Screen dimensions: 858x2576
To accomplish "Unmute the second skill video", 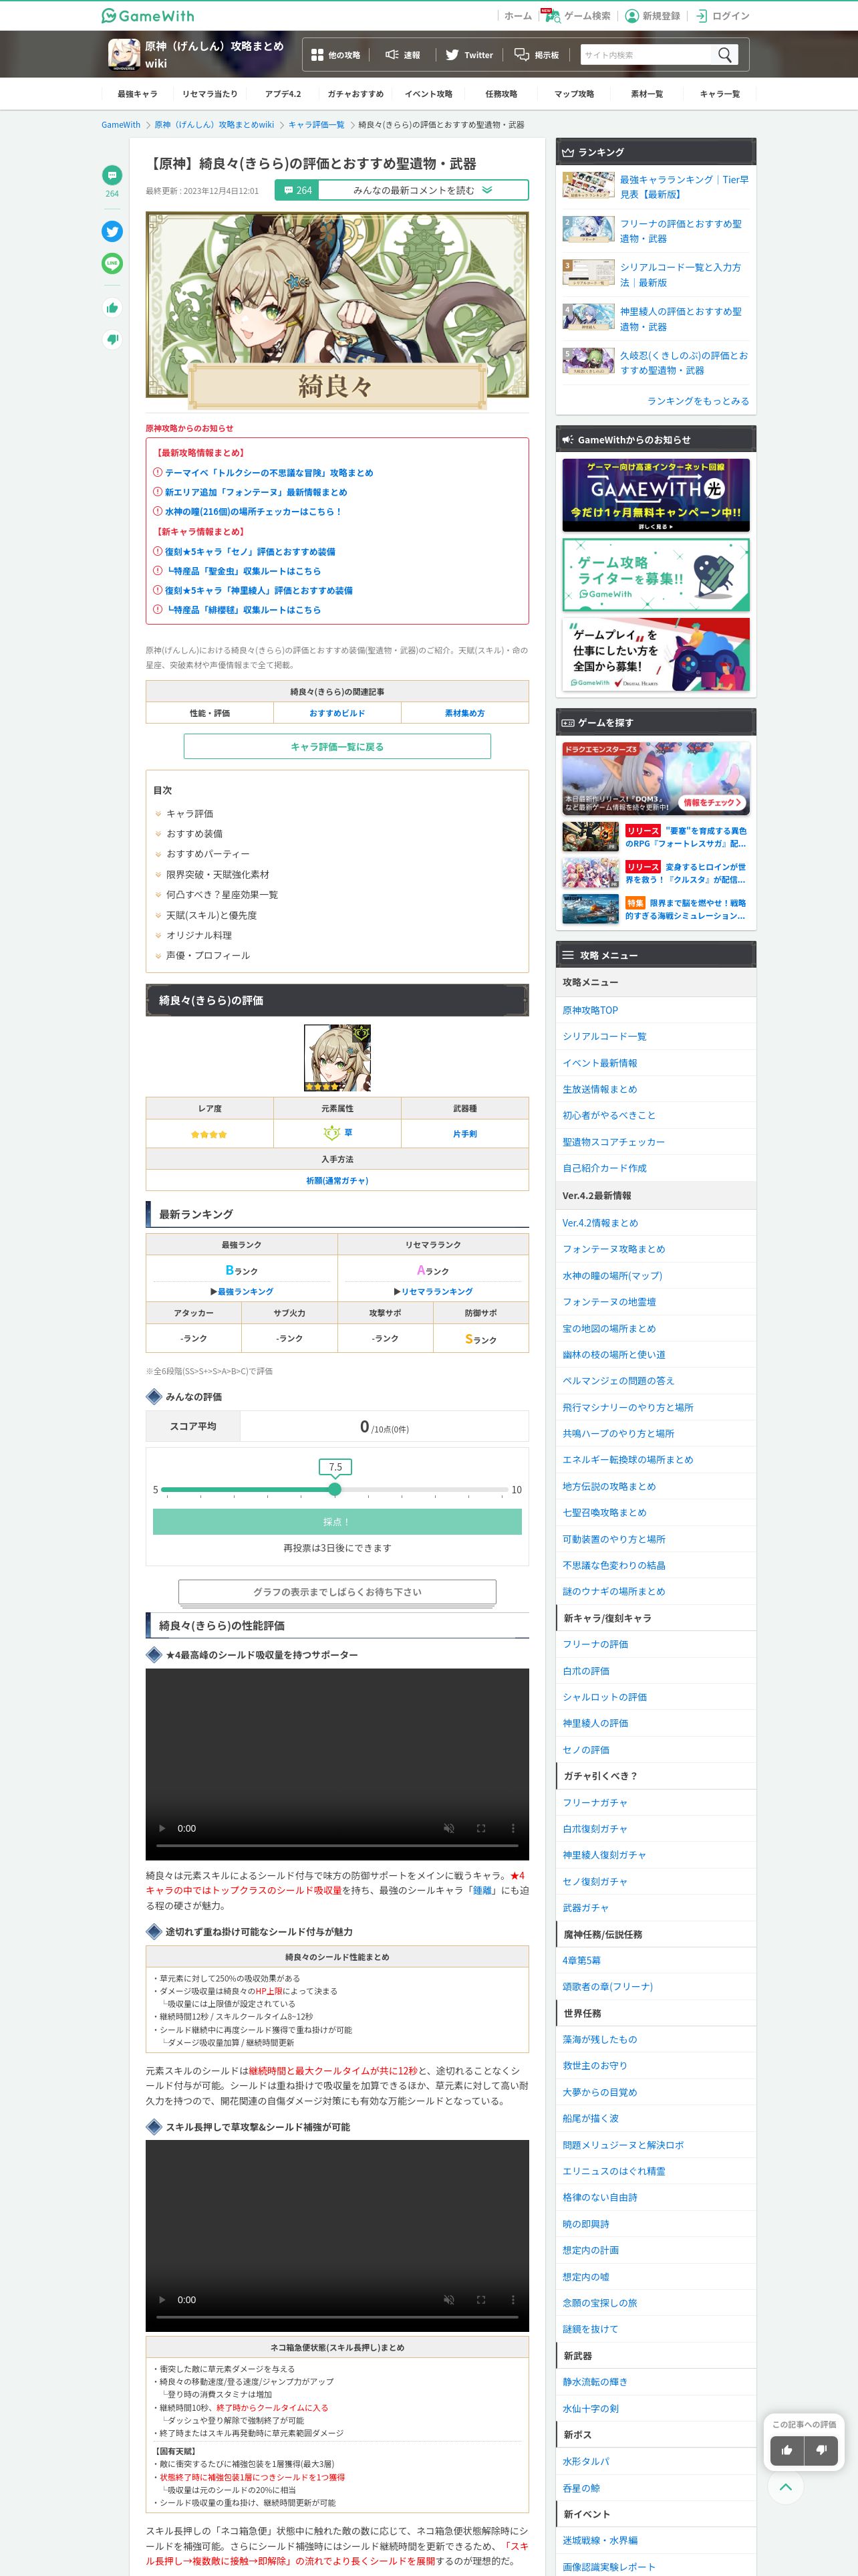I will (448, 2300).
